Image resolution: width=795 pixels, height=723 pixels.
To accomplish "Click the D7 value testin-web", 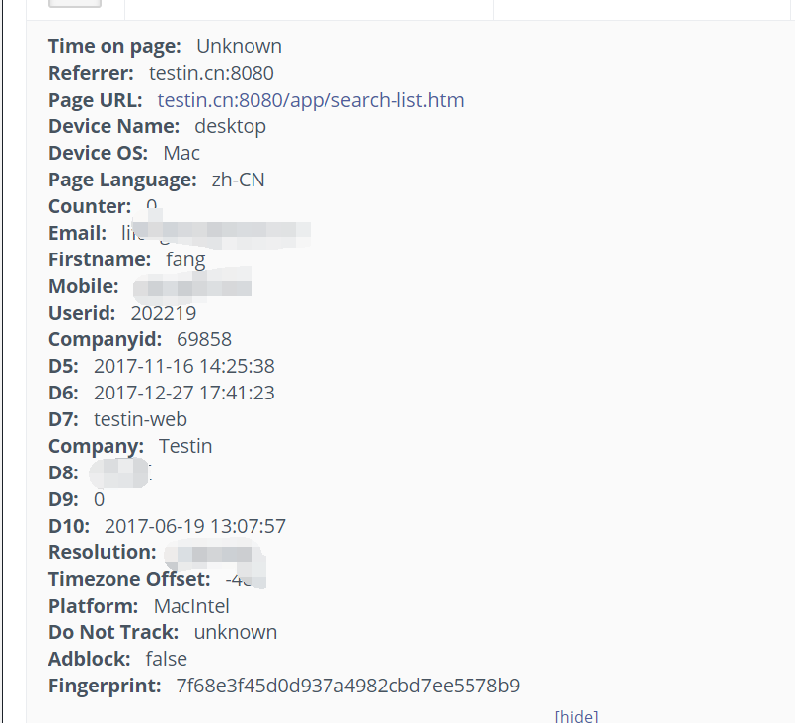I will [140, 418].
